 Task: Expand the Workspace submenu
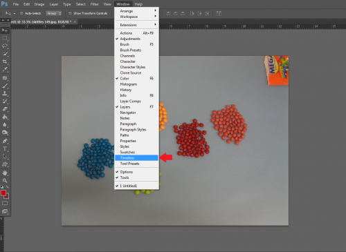click(x=136, y=17)
